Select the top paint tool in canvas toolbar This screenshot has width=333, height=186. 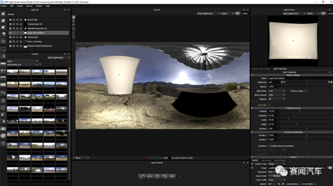pos(74,17)
